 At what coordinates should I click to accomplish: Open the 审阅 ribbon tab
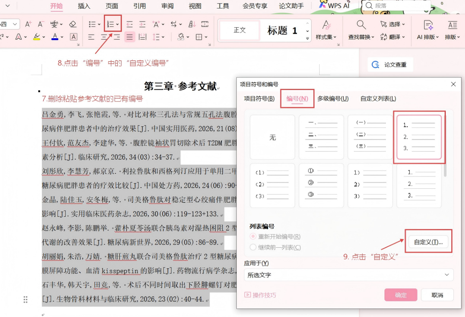(x=167, y=6)
